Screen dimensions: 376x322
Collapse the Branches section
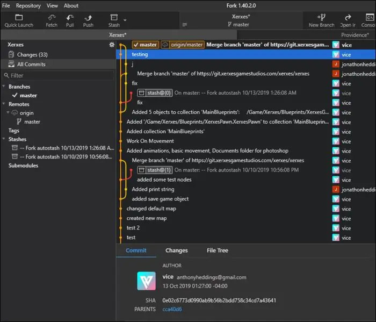(4, 87)
